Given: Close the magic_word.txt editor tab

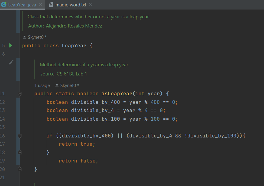Looking at the screenshot, I should (x=91, y=5).
